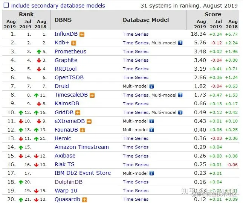
Task: Click the red down arrow in RRDtool row
Action: (x=39, y=69)
